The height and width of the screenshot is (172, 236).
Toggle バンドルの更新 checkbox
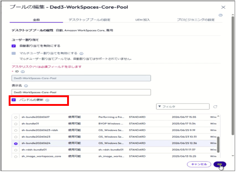click(x=14, y=100)
